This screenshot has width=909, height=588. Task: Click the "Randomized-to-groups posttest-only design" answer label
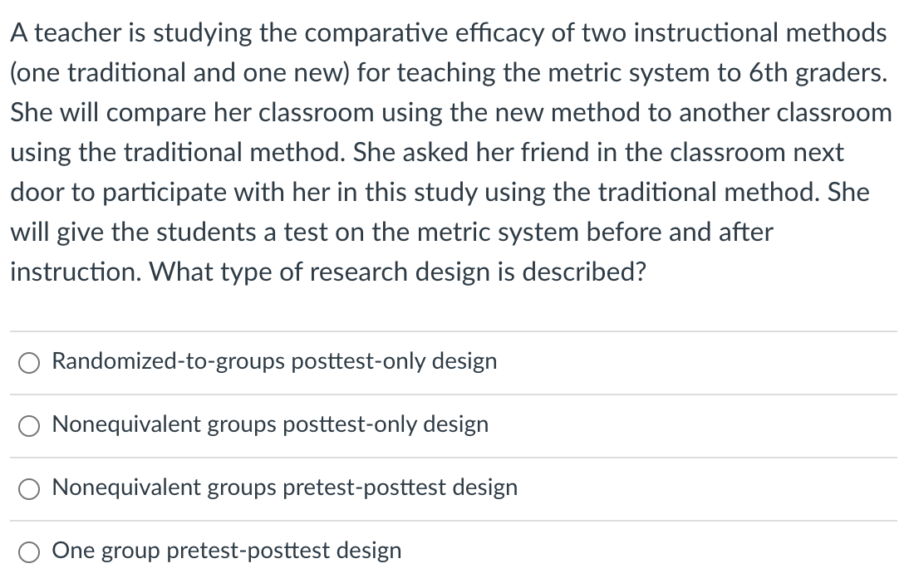(x=274, y=362)
